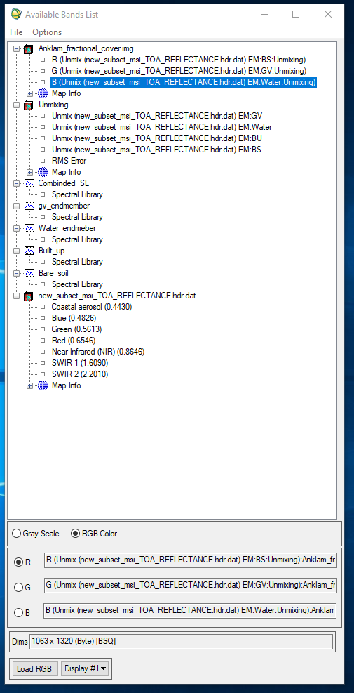Expand Map Info under Anklam_fractional_cover.img
The image size is (354, 693).
(29, 93)
